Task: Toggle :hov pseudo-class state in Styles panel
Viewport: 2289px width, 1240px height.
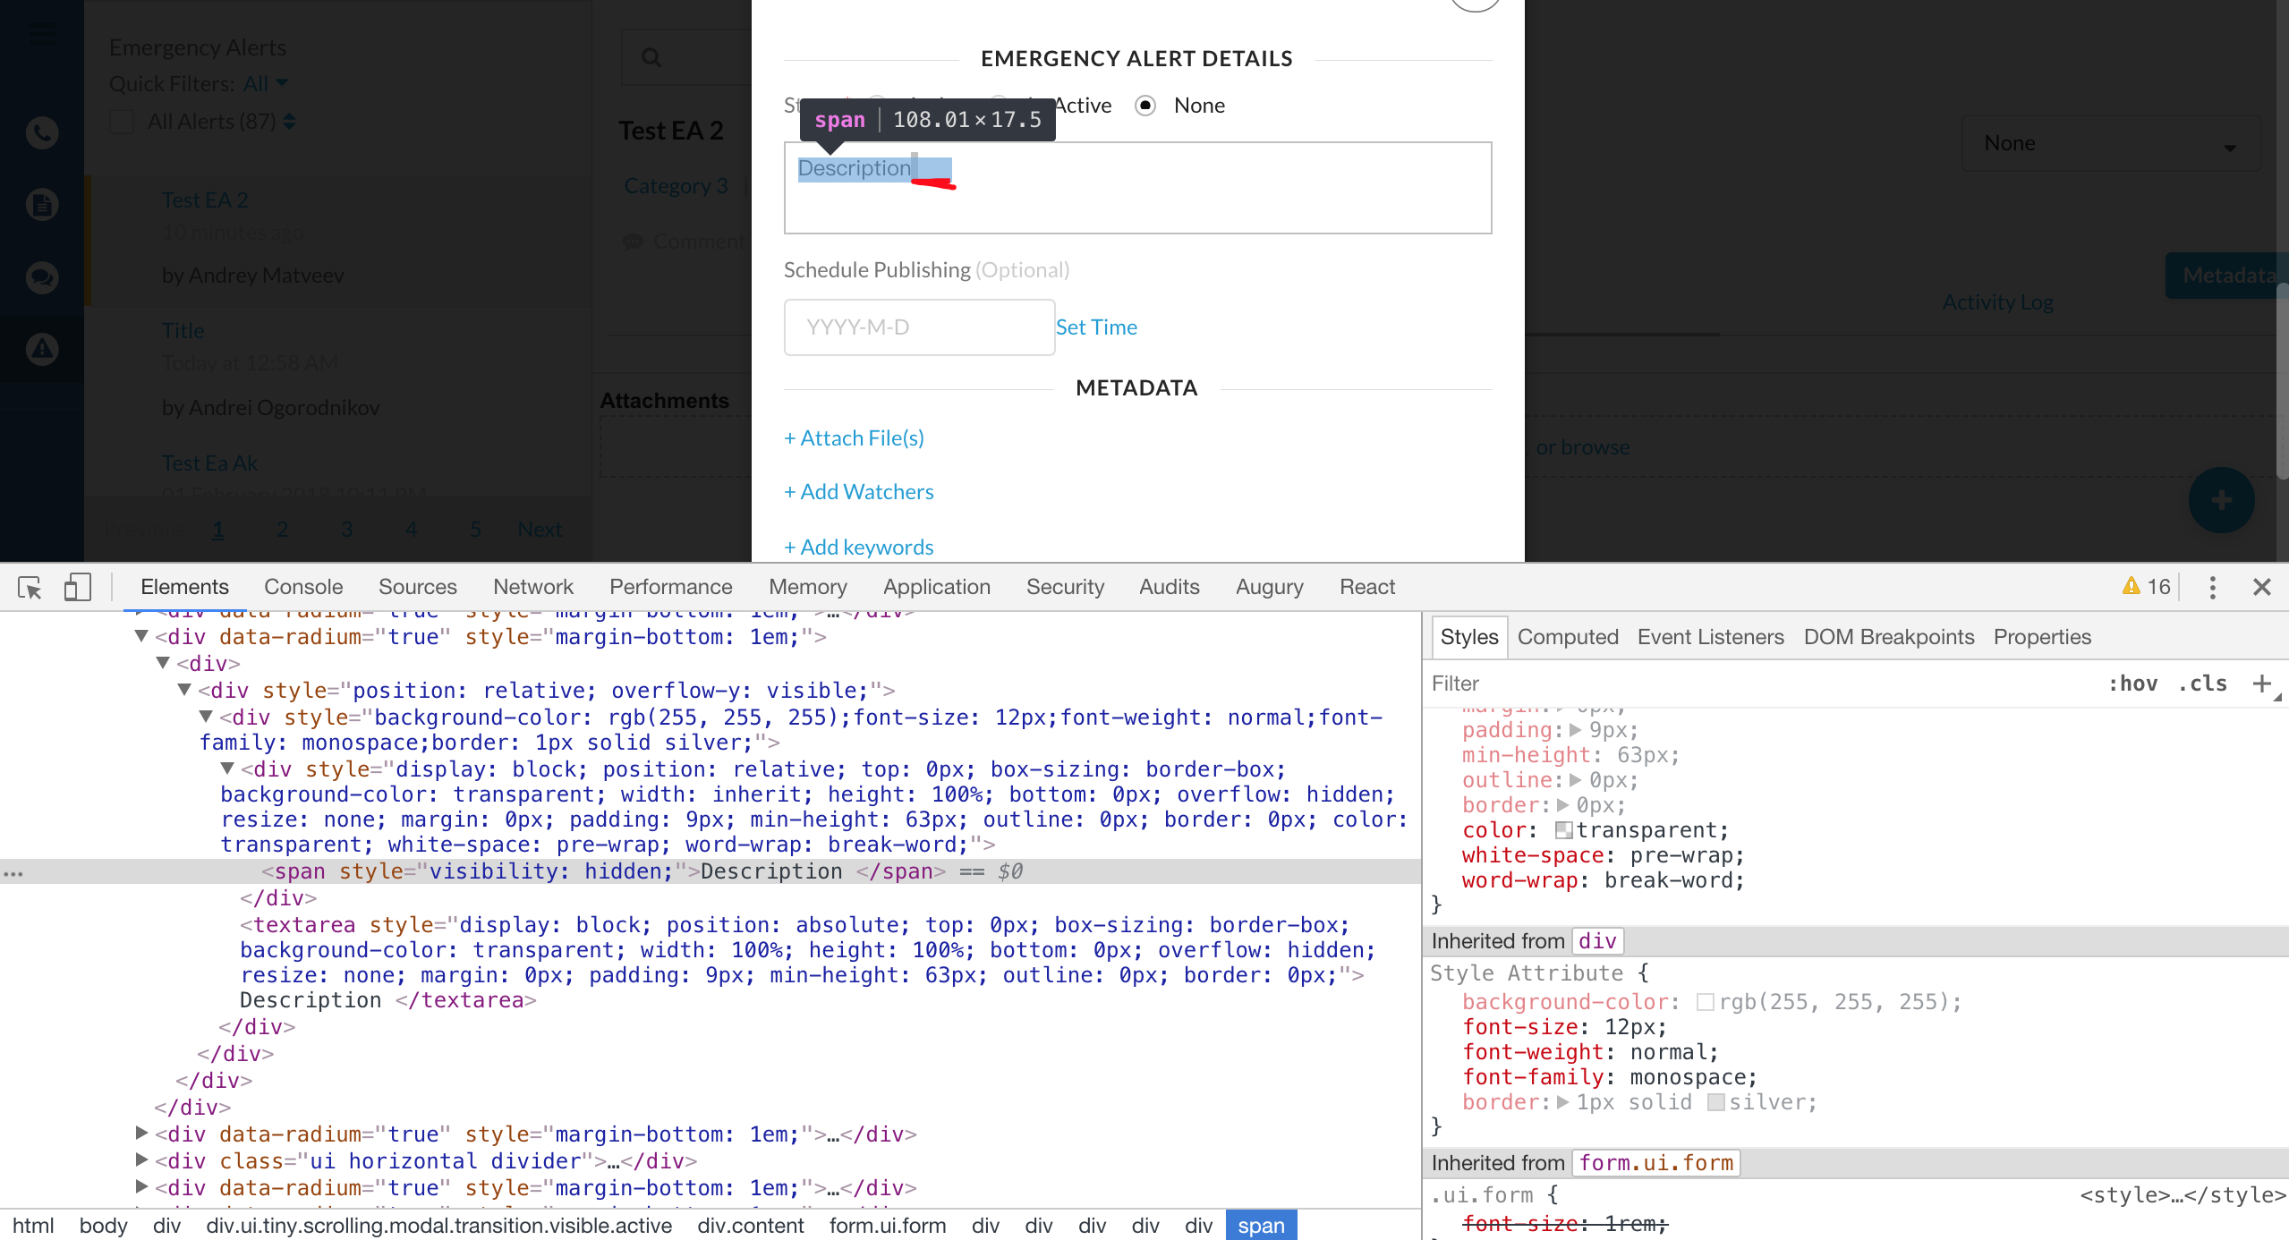Action: [2135, 683]
